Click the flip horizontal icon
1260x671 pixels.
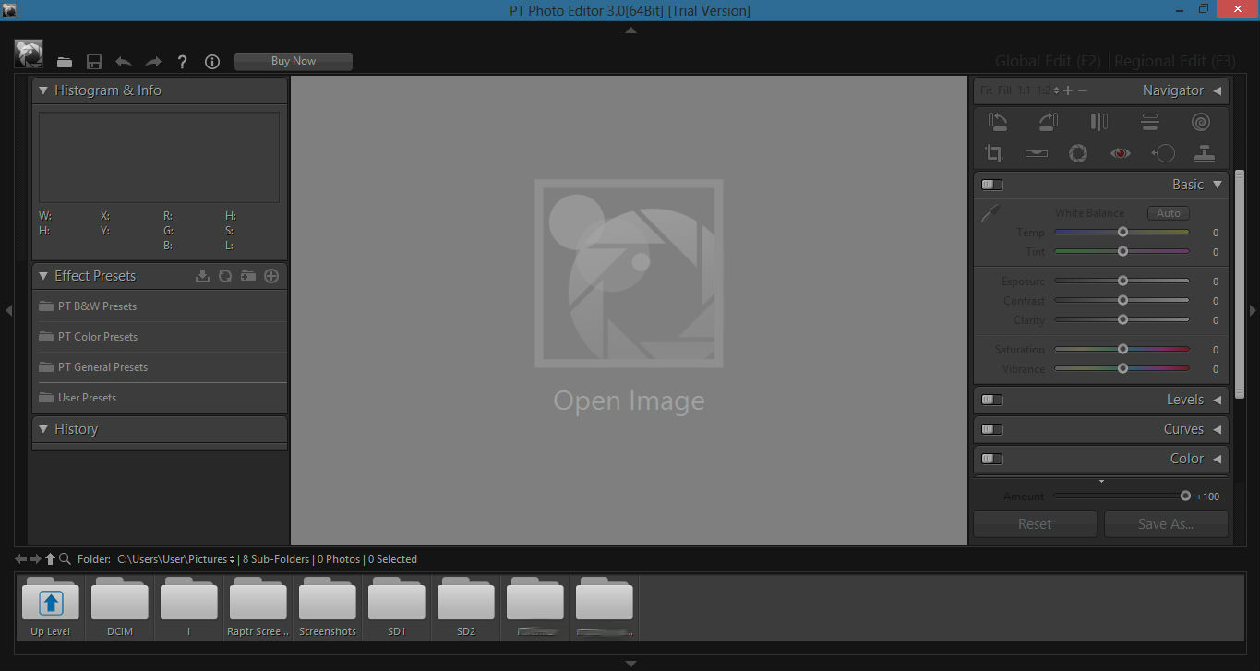coord(1098,121)
